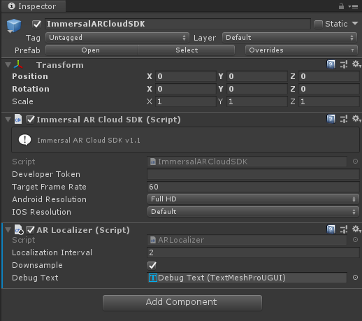Click the prefab Open button
362x321 pixels.
coord(92,50)
